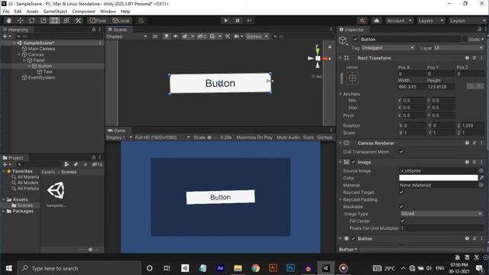Toggle Local handle rotation

[121, 21]
